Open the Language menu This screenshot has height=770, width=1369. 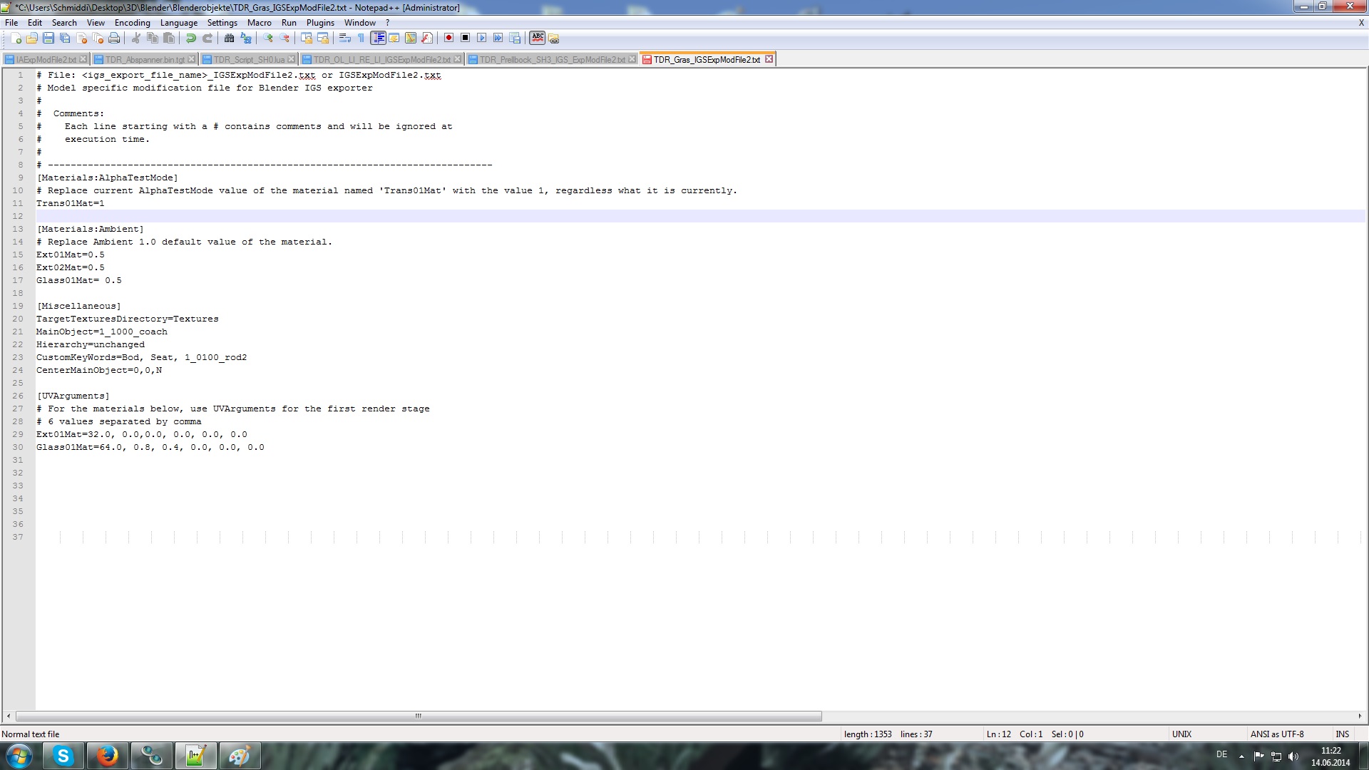pos(178,23)
